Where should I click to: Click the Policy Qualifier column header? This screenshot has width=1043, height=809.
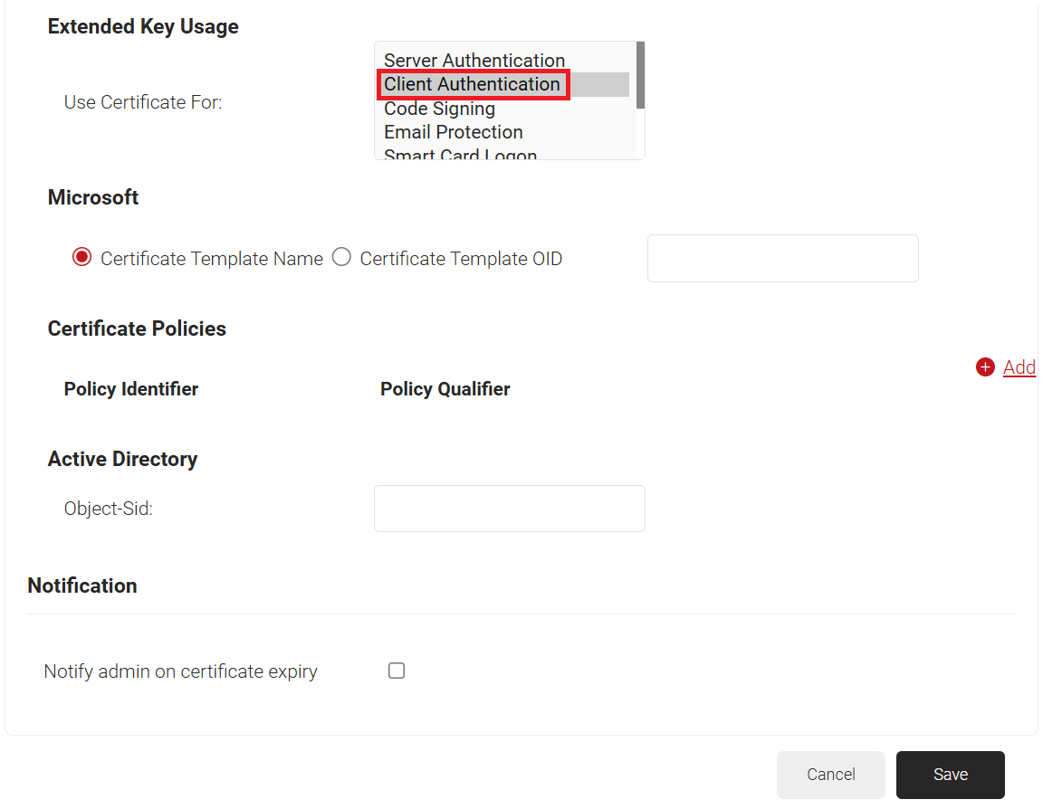coord(445,389)
